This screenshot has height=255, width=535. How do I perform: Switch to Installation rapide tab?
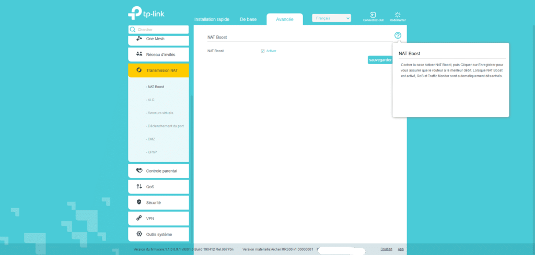tap(212, 19)
